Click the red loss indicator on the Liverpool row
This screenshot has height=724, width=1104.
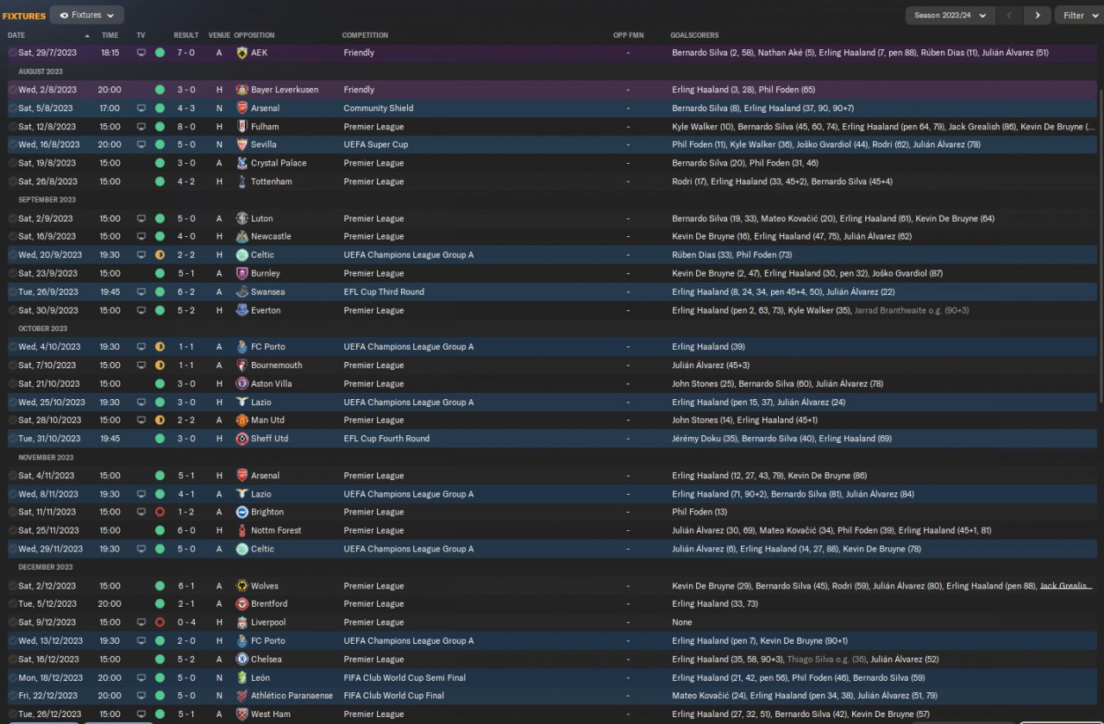tap(160, 622)
